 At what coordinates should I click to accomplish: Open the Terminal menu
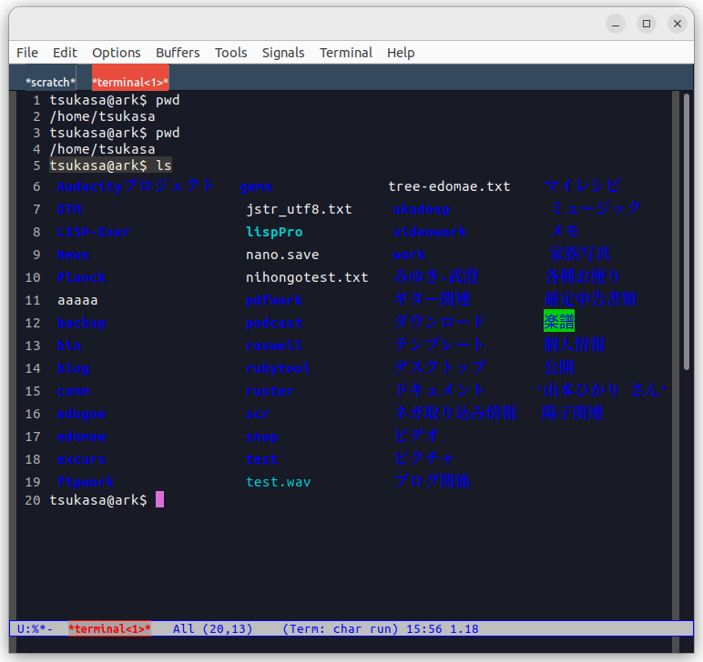pyautogui.click(x=346, y=53)
